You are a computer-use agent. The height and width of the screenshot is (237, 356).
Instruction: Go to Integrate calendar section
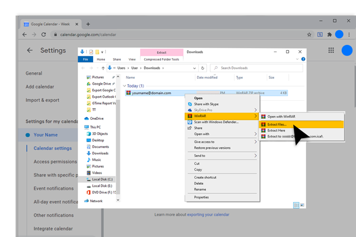click(x=53, y=229)
